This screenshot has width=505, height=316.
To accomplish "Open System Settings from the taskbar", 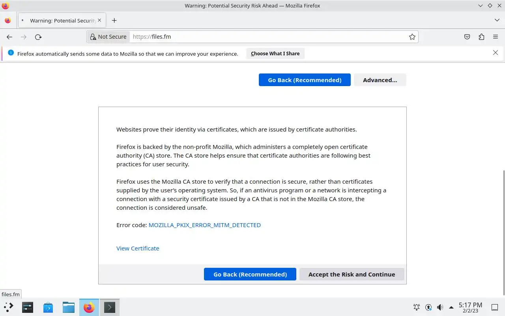I will [x=28, y=307].
